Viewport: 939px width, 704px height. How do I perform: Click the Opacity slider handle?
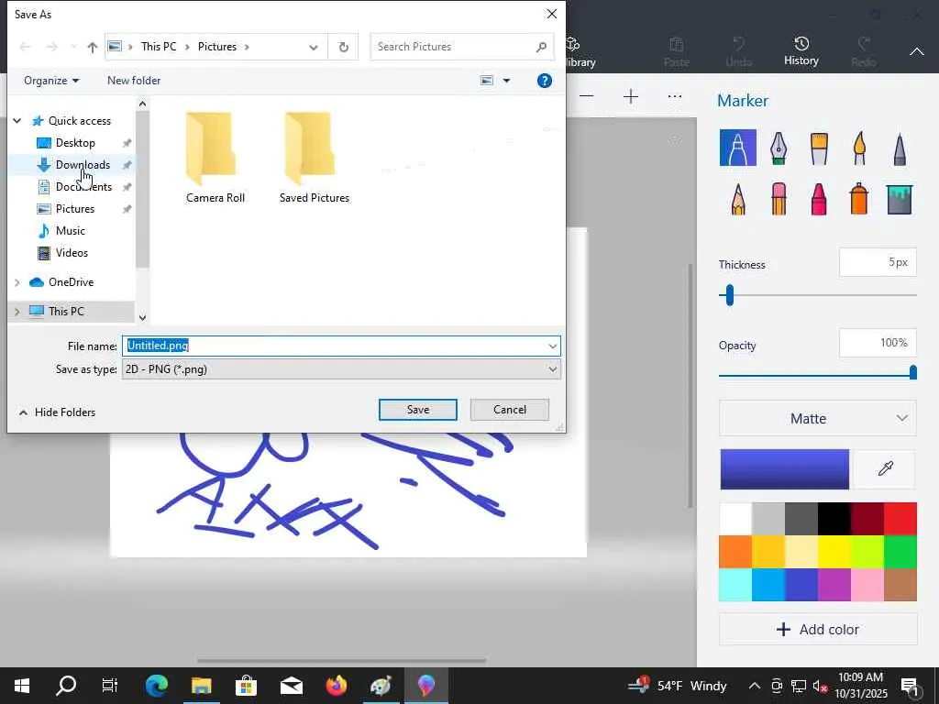click(912, 373)
